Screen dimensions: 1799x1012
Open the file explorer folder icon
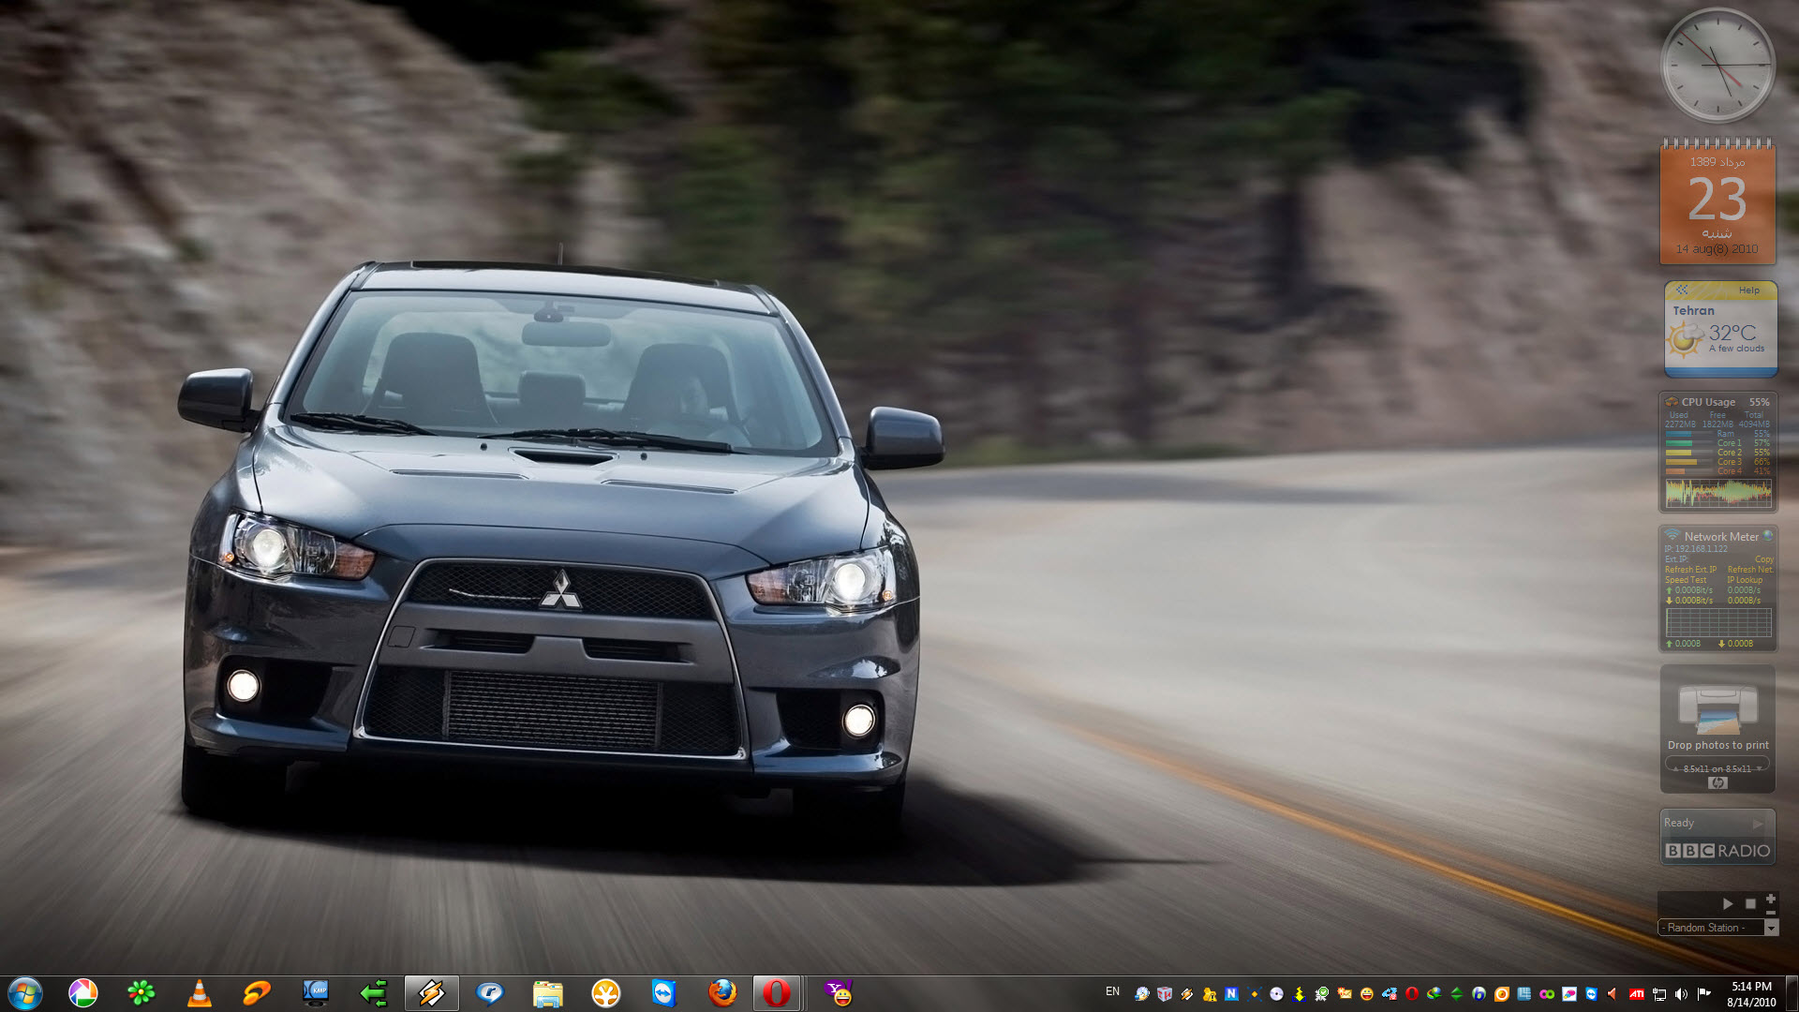[x=548, y=993]
